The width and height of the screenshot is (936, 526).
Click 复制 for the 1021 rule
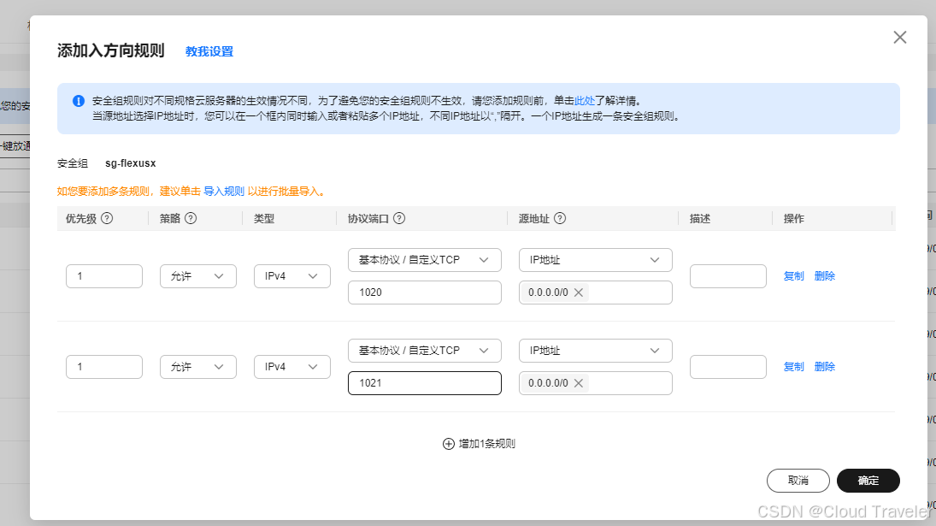click(793, 367)
